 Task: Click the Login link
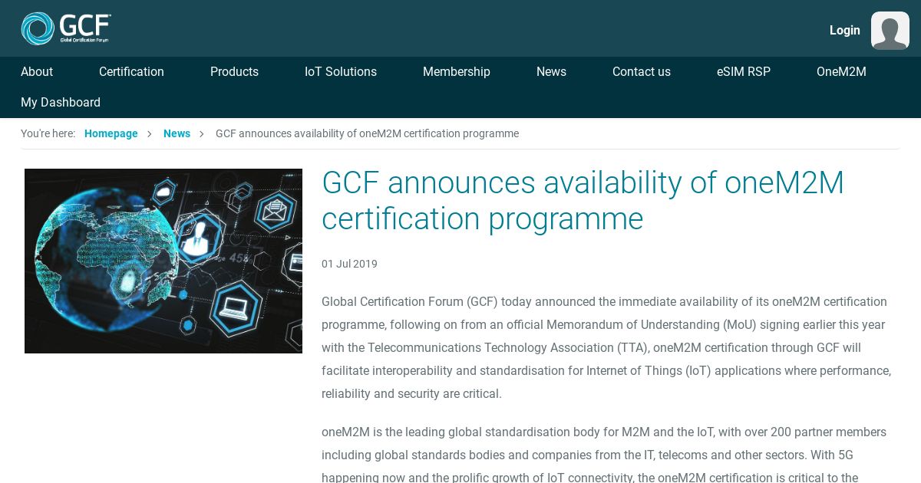pos(844,31)
